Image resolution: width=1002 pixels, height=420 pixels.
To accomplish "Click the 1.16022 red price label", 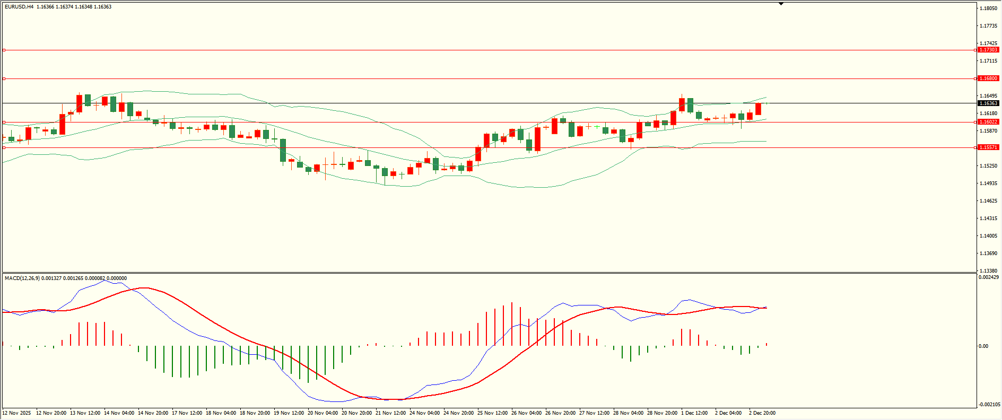I will coord(988,122).
